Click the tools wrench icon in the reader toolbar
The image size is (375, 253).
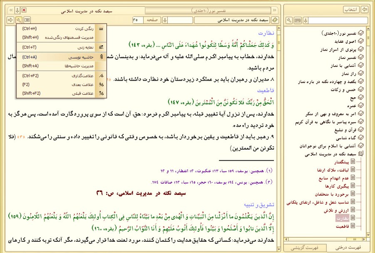[19, 20]
